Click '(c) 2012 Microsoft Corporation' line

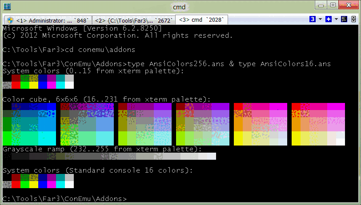tap(118, 35)
